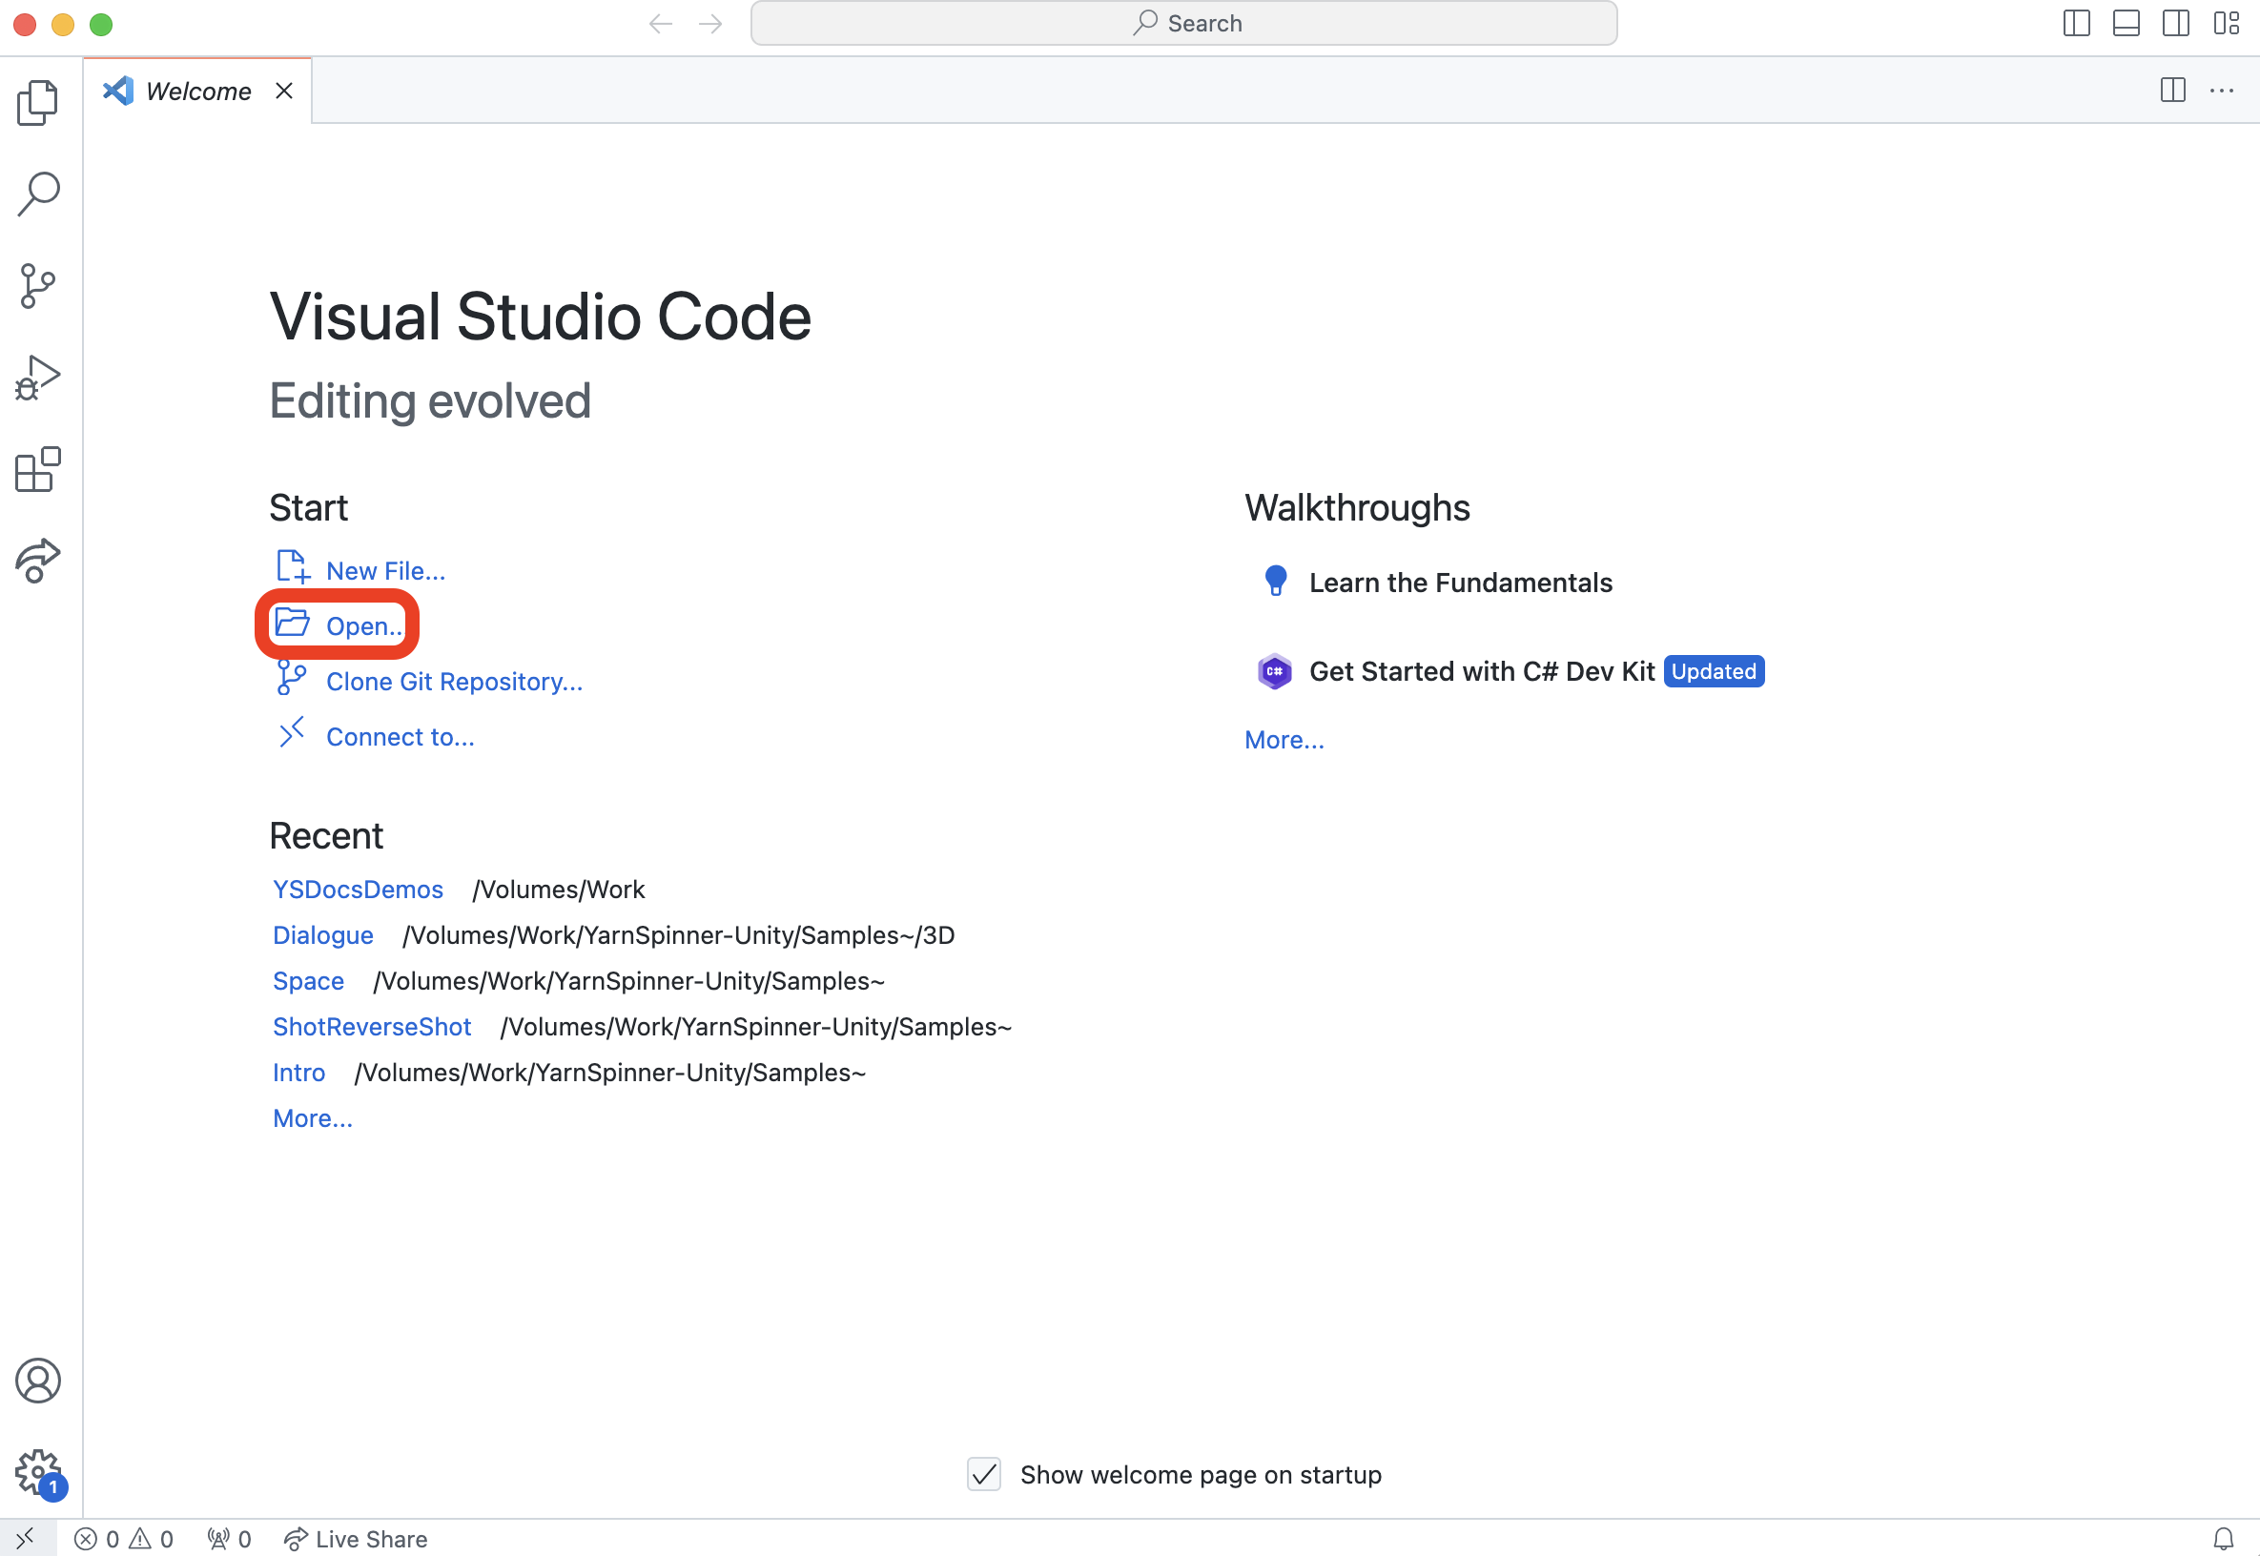Toggle Panel layout button in title bar

2126,24
